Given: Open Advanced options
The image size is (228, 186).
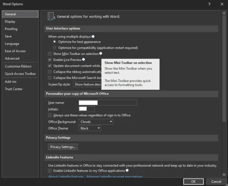Looking at the screenshot, I should click(20, 58).
